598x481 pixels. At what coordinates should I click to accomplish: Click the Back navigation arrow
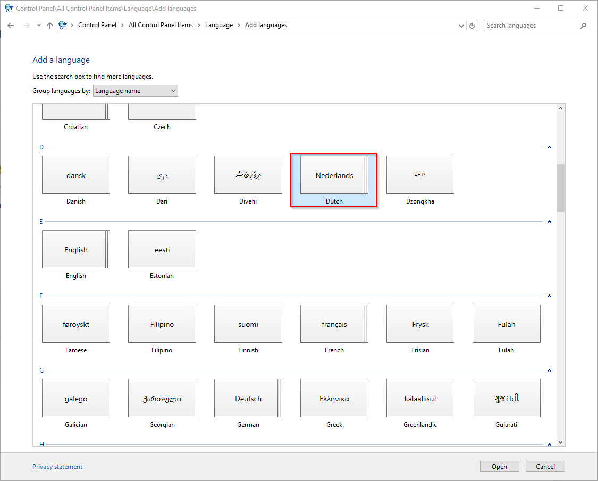11,26
